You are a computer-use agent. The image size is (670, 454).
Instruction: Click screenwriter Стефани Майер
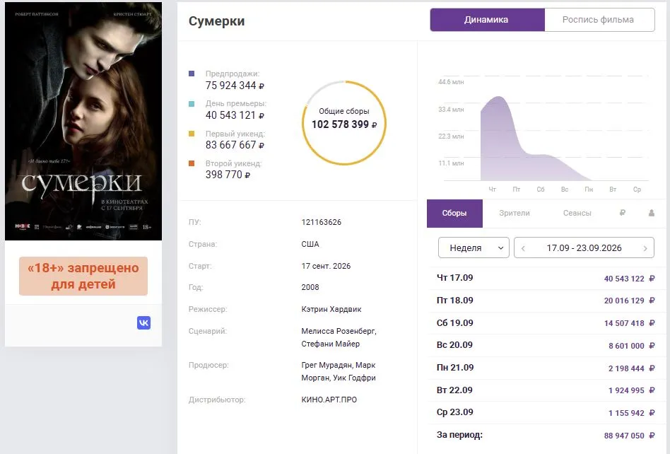(x=330, y=344)
